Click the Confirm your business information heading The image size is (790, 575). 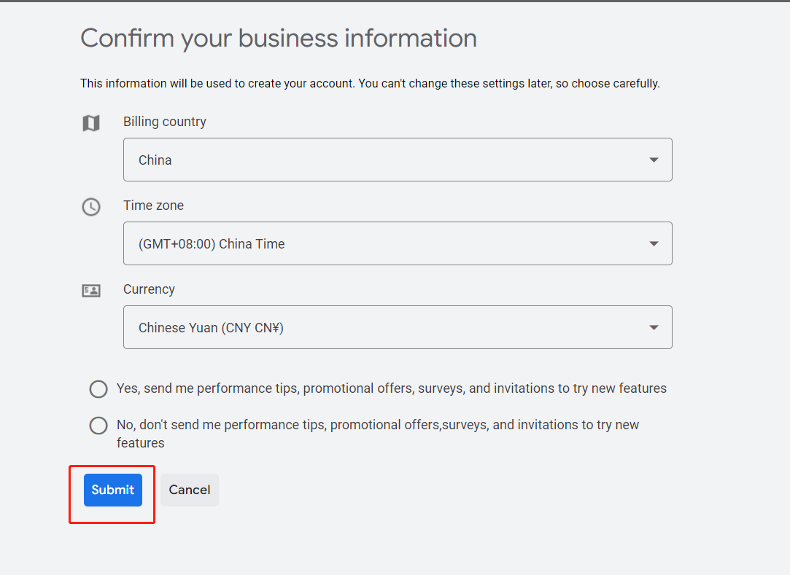279,39
